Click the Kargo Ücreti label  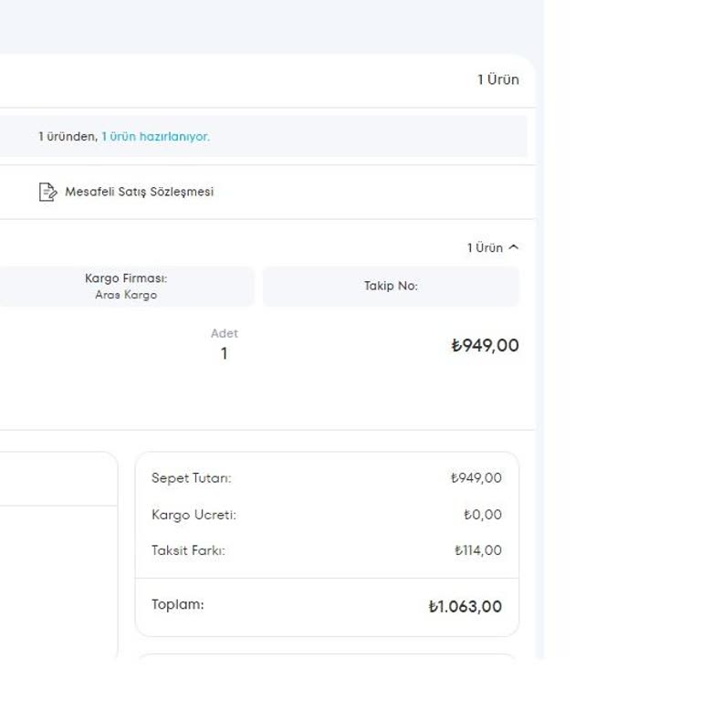194,515
